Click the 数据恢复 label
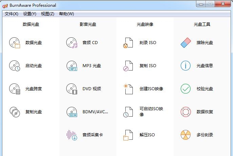The height and width of the screenshot is (156, 233). coord(205,112)
